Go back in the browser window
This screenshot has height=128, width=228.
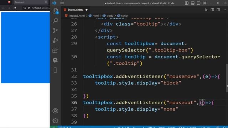4,8
